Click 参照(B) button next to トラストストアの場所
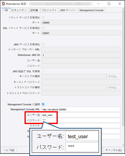Image resolution: width=125 pixels, height=156 pixels. [x=113, y=87]
